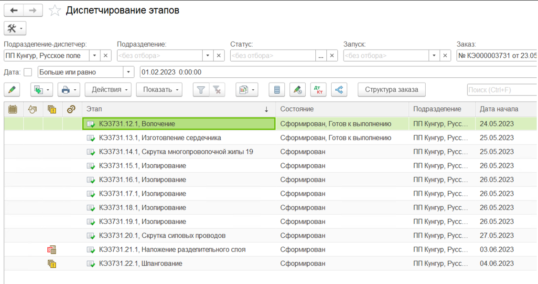
Task: Select row КЭ3731.19.1, Изолирование
Action: [270, 221]
